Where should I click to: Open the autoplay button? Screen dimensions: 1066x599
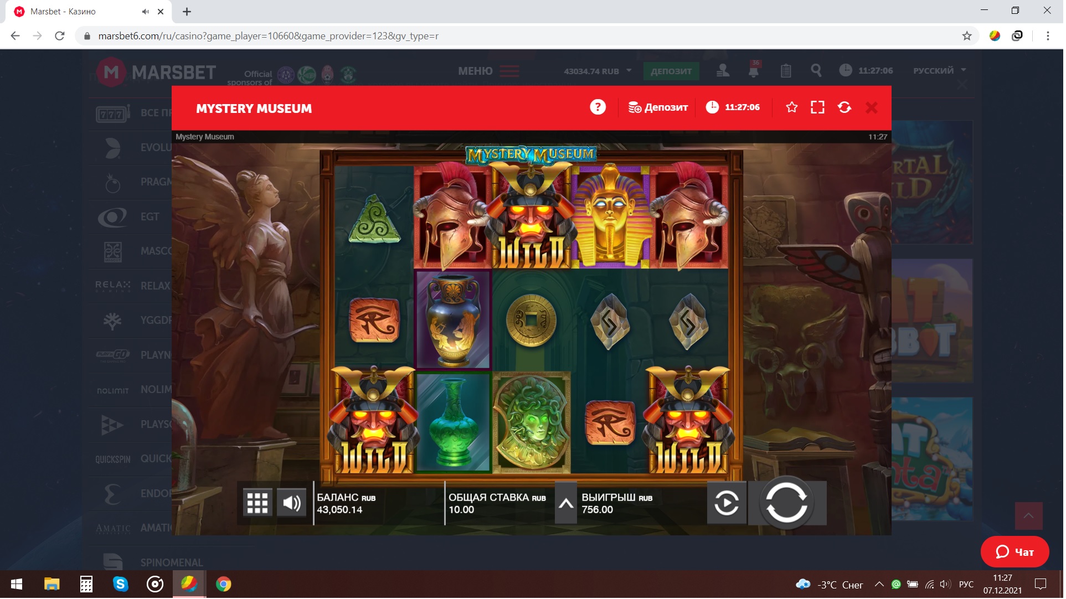click(x=728, y=504)
